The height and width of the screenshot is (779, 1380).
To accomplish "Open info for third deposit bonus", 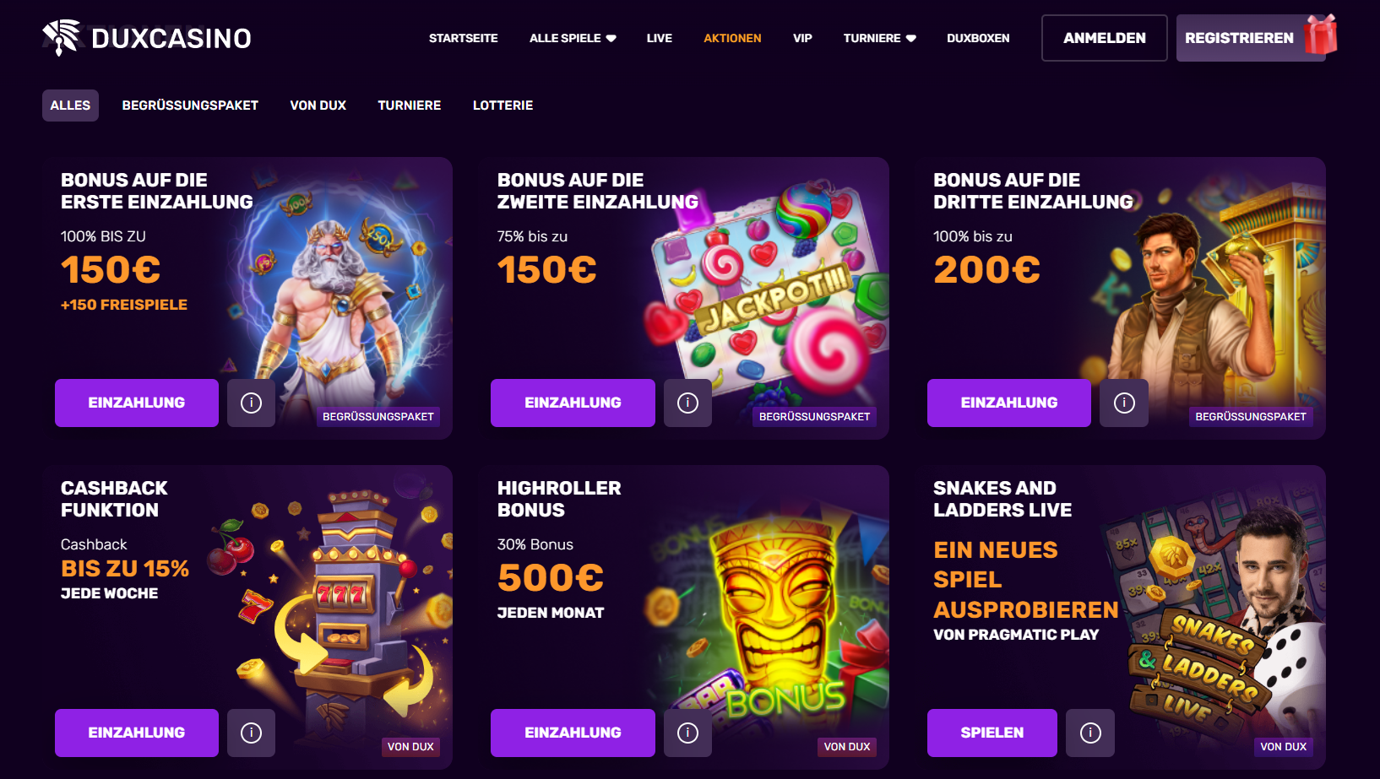I will (1124, 403).
